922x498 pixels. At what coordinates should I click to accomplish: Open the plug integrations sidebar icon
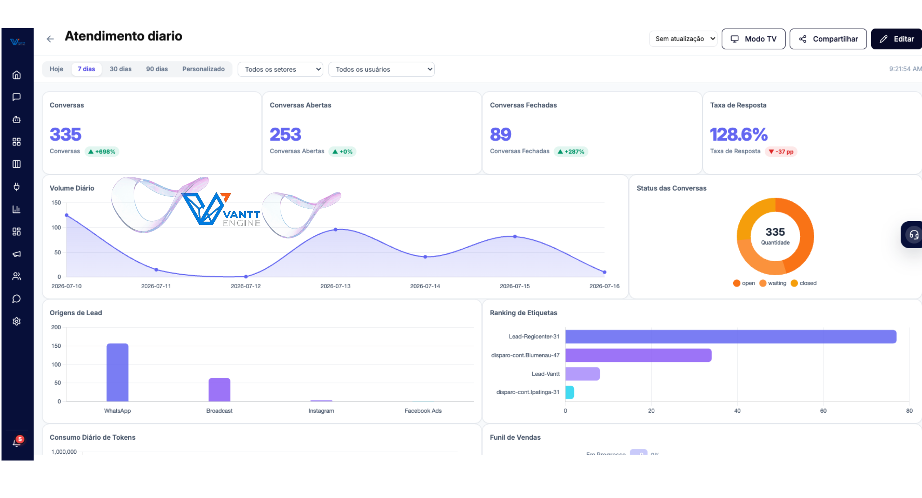(x=17, y=187)
